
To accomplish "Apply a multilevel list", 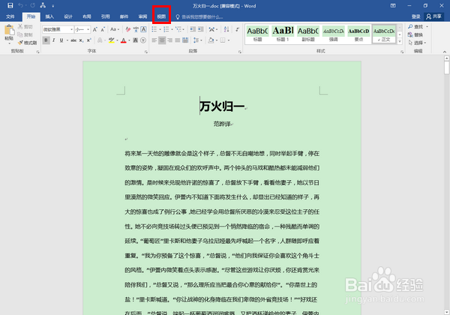I will (x=178, y=29).
